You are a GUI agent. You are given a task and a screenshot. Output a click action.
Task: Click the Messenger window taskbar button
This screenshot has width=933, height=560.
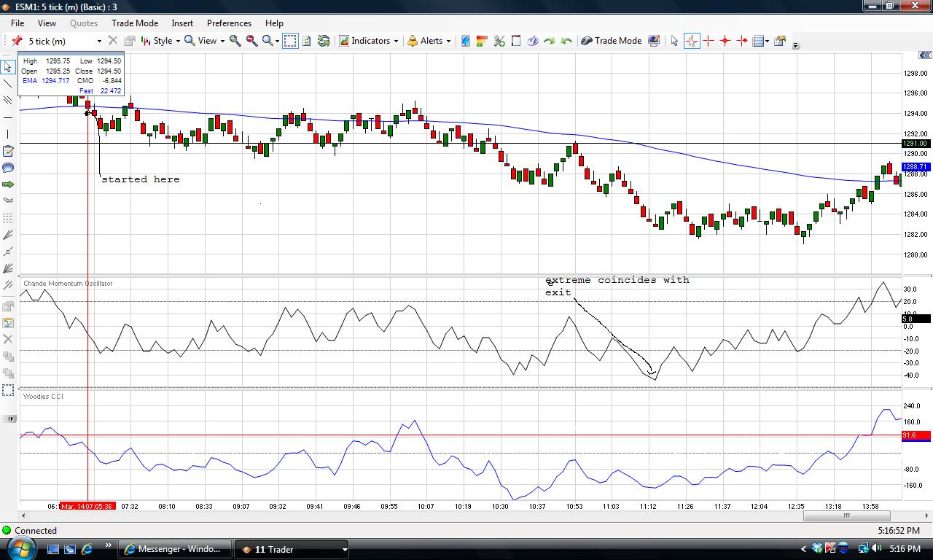(x=176, y=549)
